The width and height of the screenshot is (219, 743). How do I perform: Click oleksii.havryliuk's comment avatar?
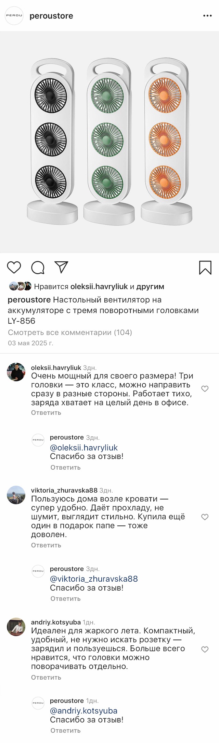pyautogui.click(x=16, y=372)
